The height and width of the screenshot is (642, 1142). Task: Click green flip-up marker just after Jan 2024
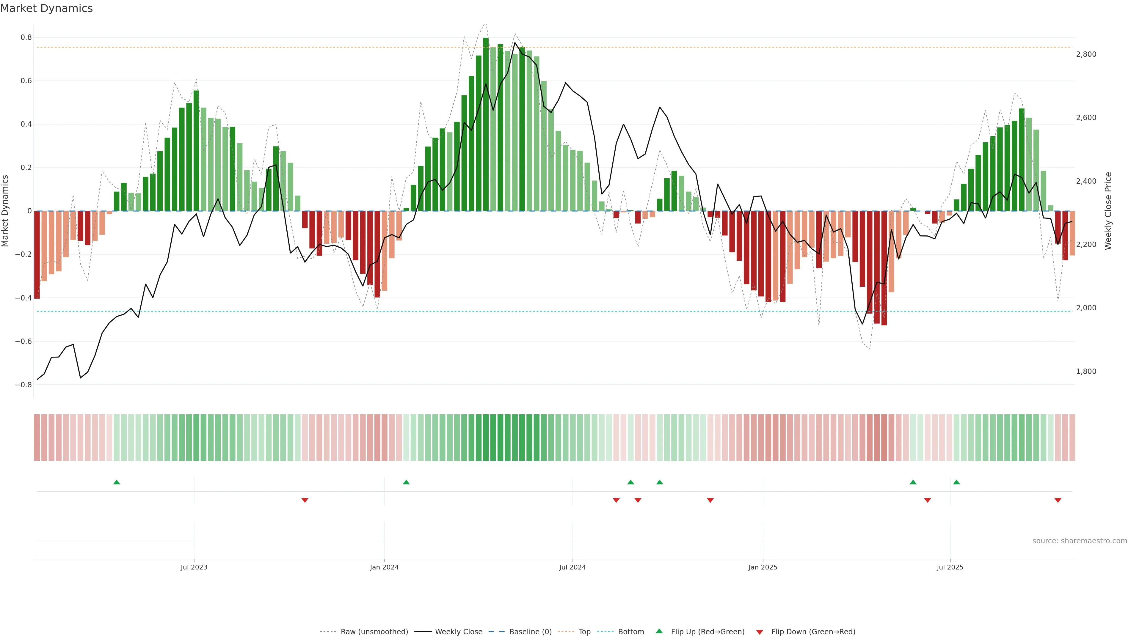click(406, 482)
